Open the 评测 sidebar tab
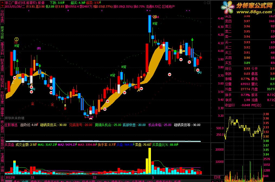Image resolution: width=275 pixels, height=182 pixels. (2, 168)
